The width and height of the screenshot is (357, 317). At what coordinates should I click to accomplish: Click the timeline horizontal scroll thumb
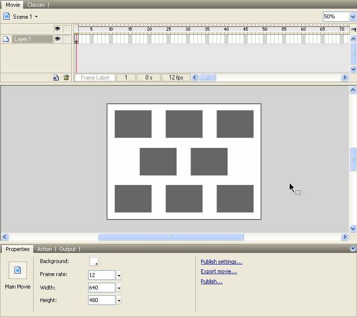coord(207,78)
